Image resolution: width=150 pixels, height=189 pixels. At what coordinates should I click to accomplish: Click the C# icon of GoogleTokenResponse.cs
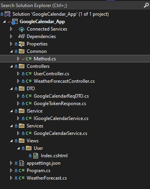29,104
